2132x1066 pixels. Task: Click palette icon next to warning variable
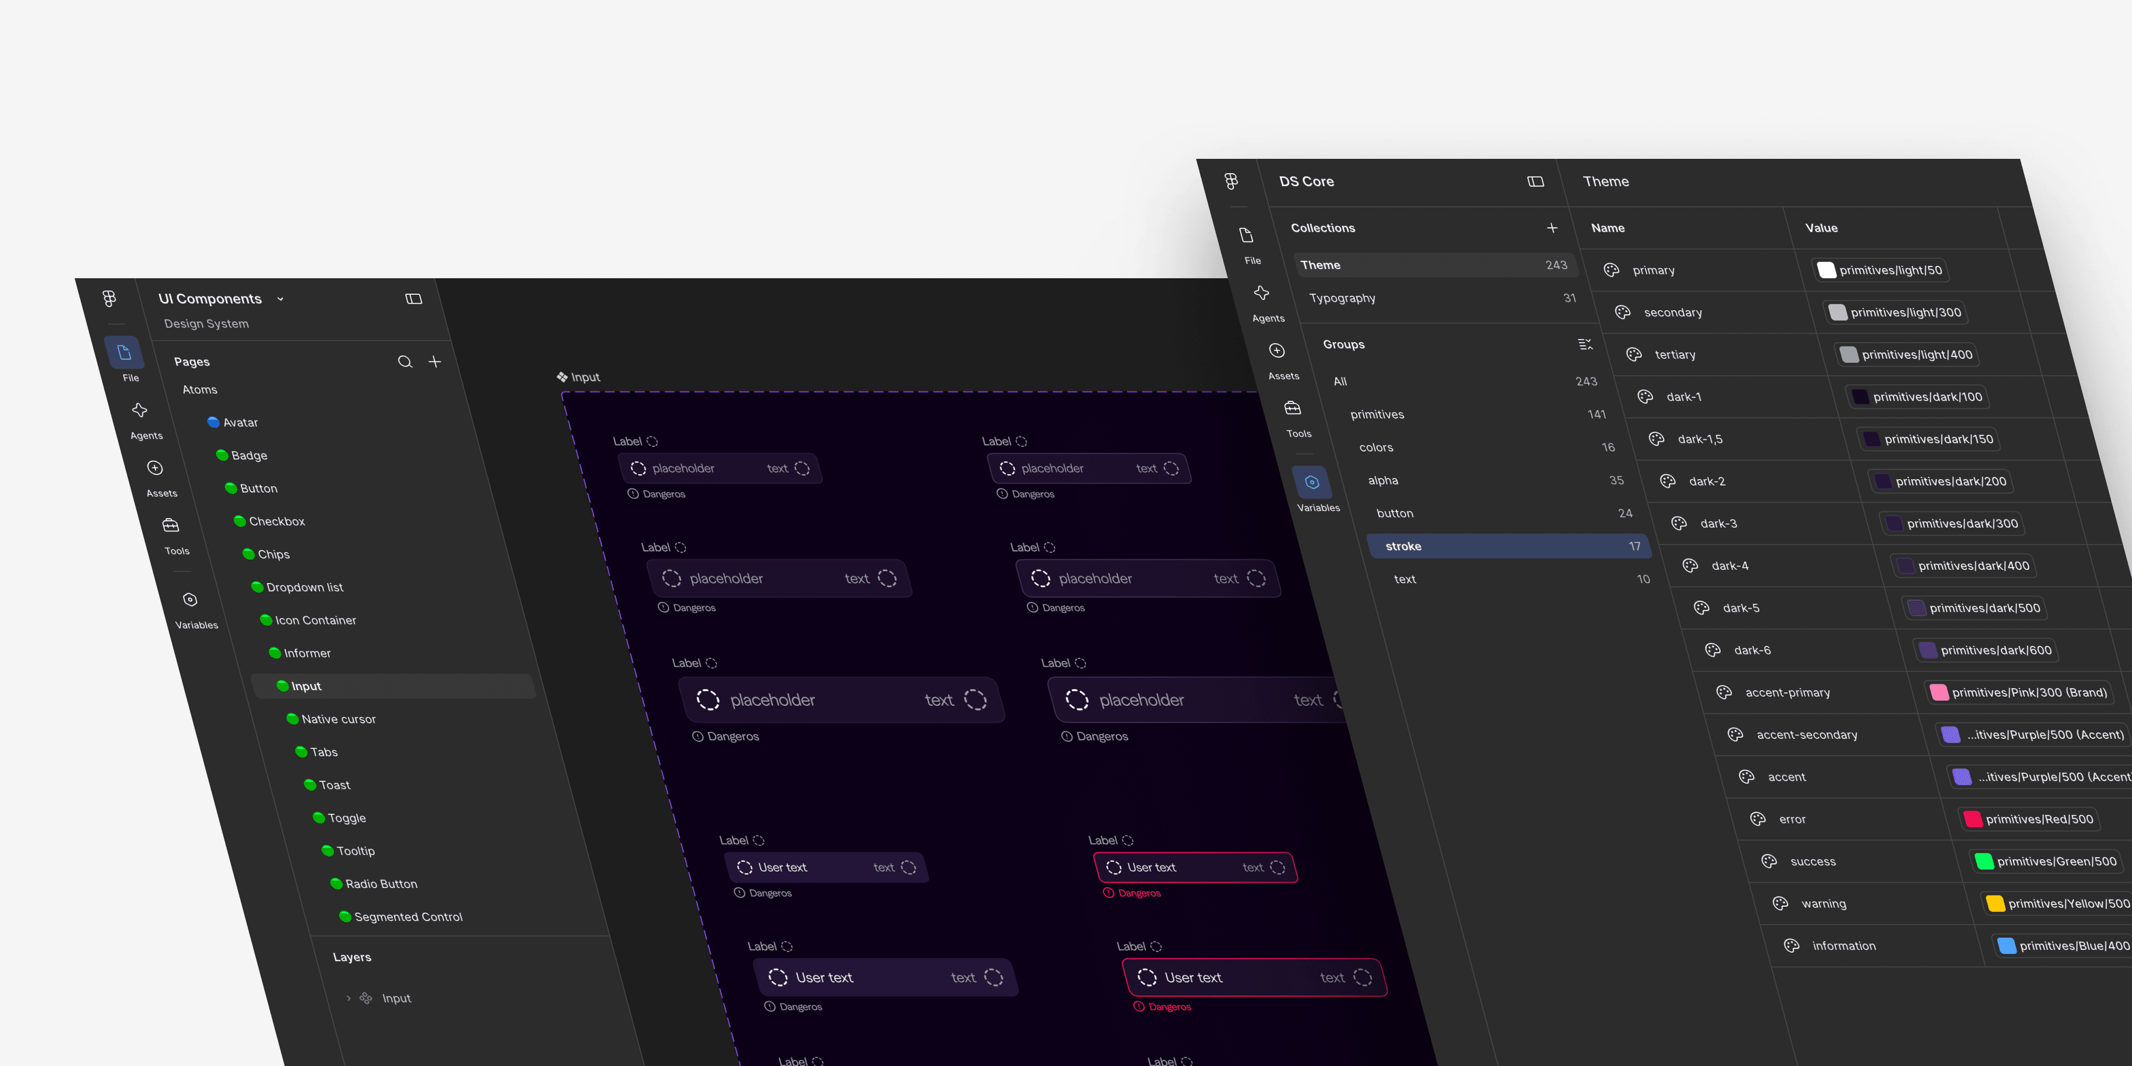click(x=1780, y=903)
